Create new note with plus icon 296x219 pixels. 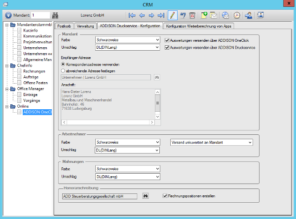[204, 15]
